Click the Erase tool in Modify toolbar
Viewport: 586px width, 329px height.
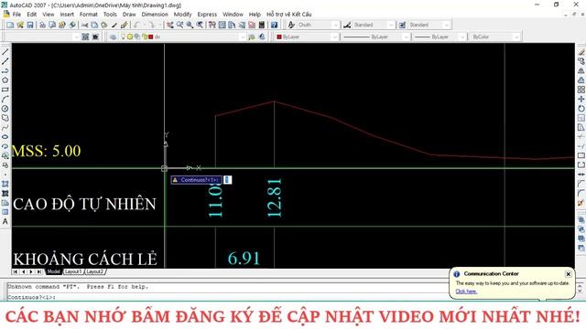[581, 51]
